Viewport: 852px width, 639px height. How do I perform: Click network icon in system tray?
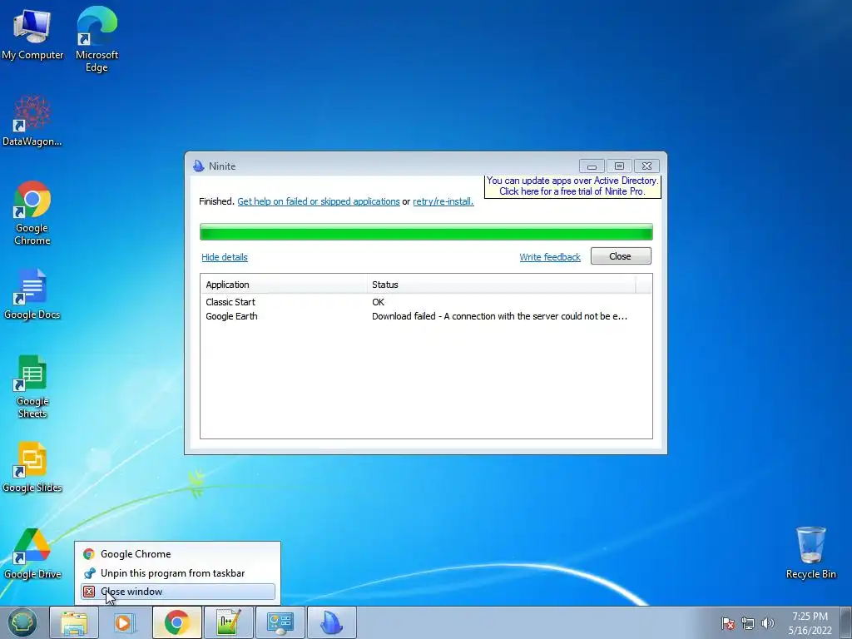[x=748, y=623]
